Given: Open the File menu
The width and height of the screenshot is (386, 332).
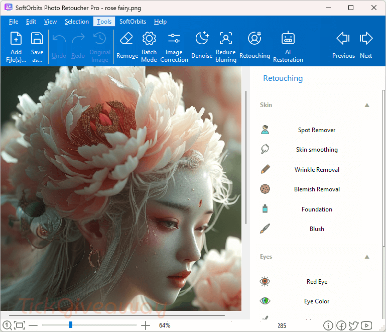Looking at the screenshot, I should click(x=14, y=22).
